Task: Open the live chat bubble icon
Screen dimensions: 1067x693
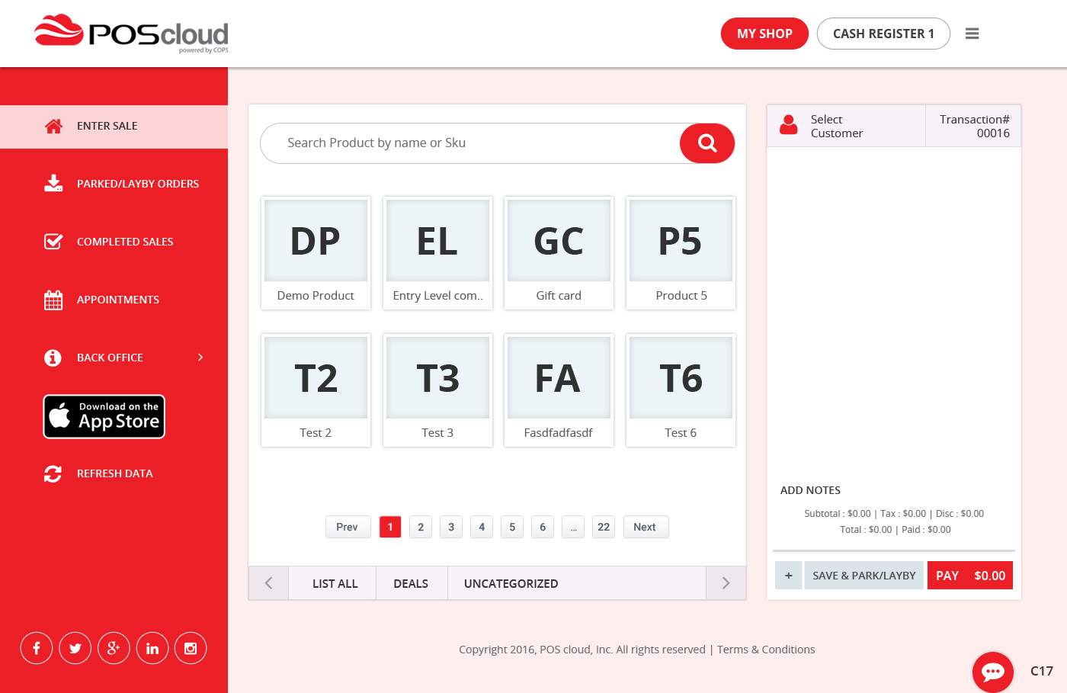Action: click(x=992, y=672)
